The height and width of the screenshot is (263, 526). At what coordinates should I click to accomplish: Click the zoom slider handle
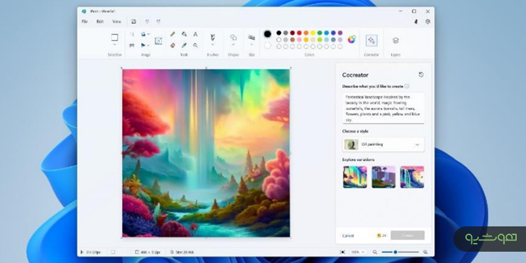coord(395,252)
